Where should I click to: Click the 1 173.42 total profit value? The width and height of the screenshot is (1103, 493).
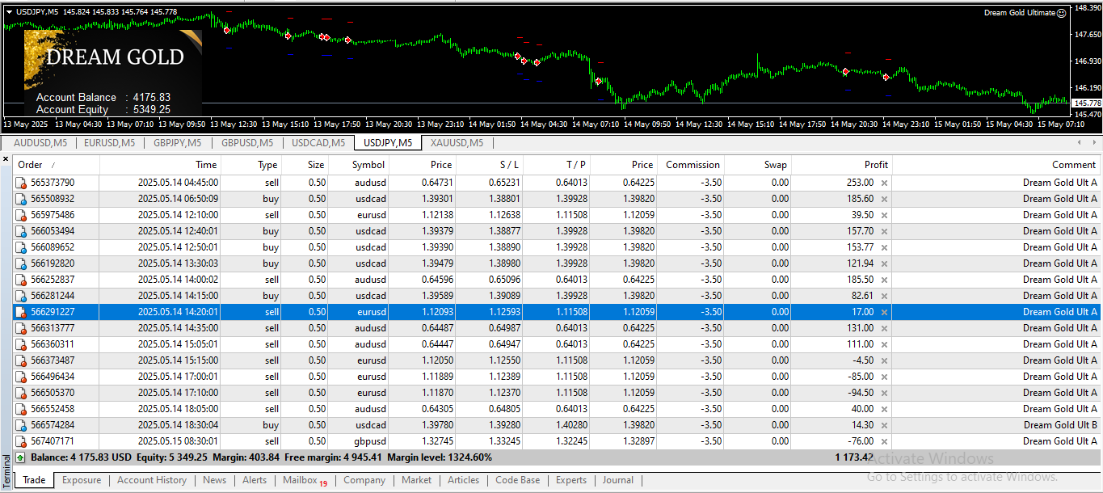point(853,457)
